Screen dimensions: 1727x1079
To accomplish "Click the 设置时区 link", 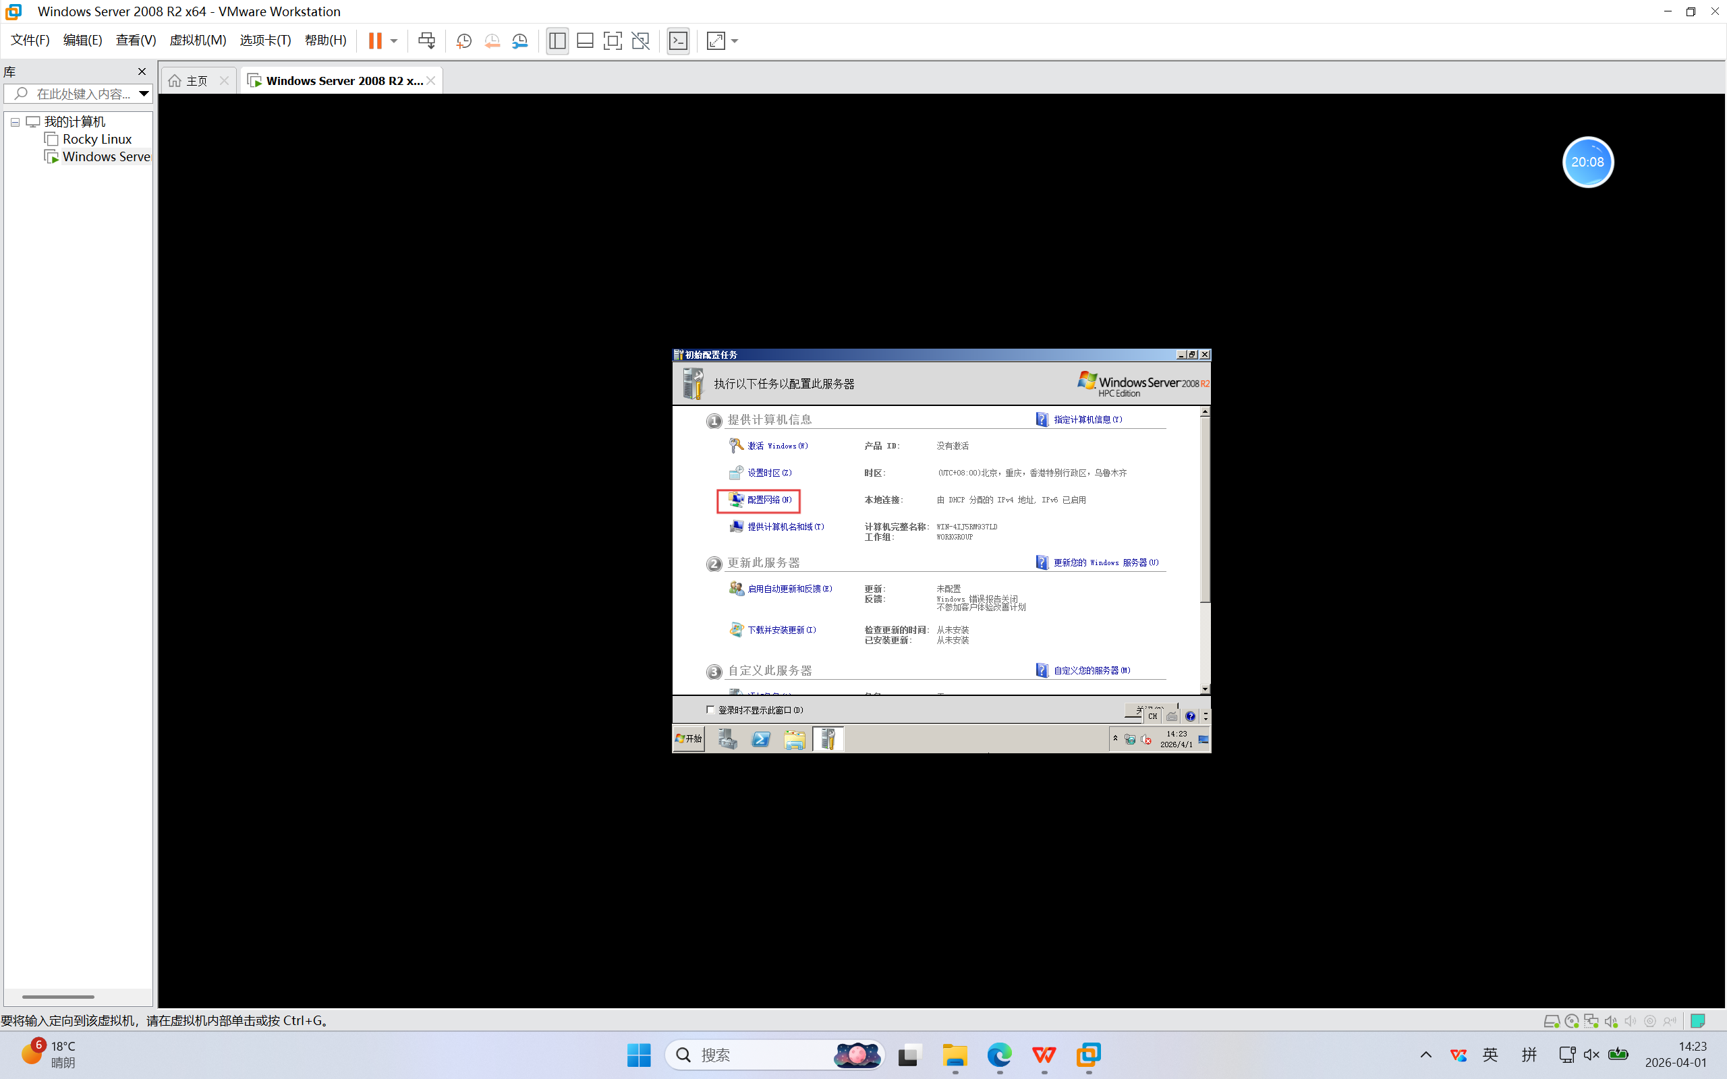I will click(x=768, y=473).
